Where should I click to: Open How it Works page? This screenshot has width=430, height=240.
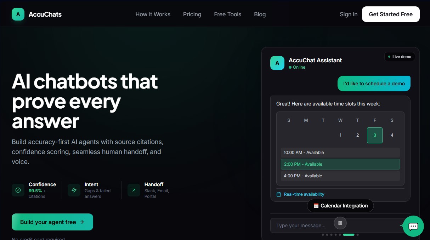pos(153,15)
